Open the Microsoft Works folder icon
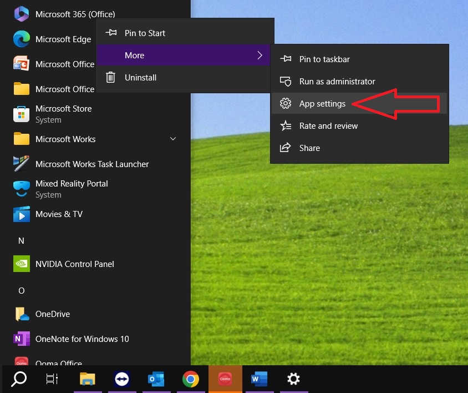The width and height of the screenshot is (468, 393). click(x=22, y=139)
